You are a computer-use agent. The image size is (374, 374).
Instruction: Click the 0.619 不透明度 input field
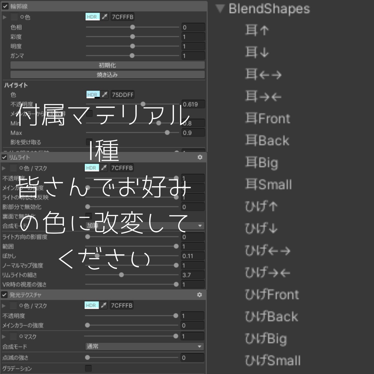point(193,104)
